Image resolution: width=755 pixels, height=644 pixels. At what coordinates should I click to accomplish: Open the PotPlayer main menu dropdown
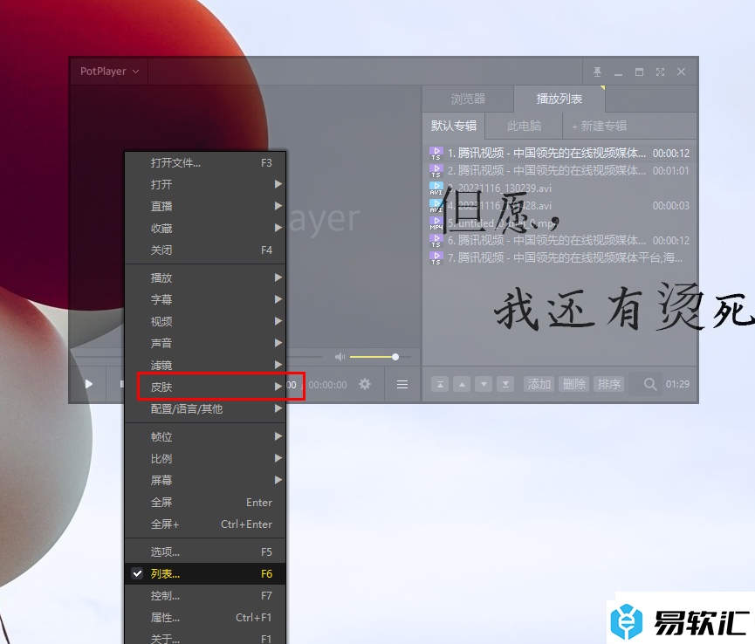(x=109, y=72)
